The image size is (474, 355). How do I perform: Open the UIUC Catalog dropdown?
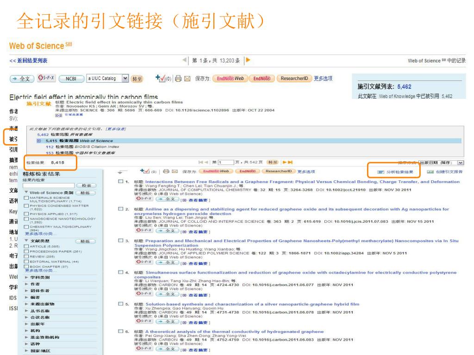[x=125, y=79]
